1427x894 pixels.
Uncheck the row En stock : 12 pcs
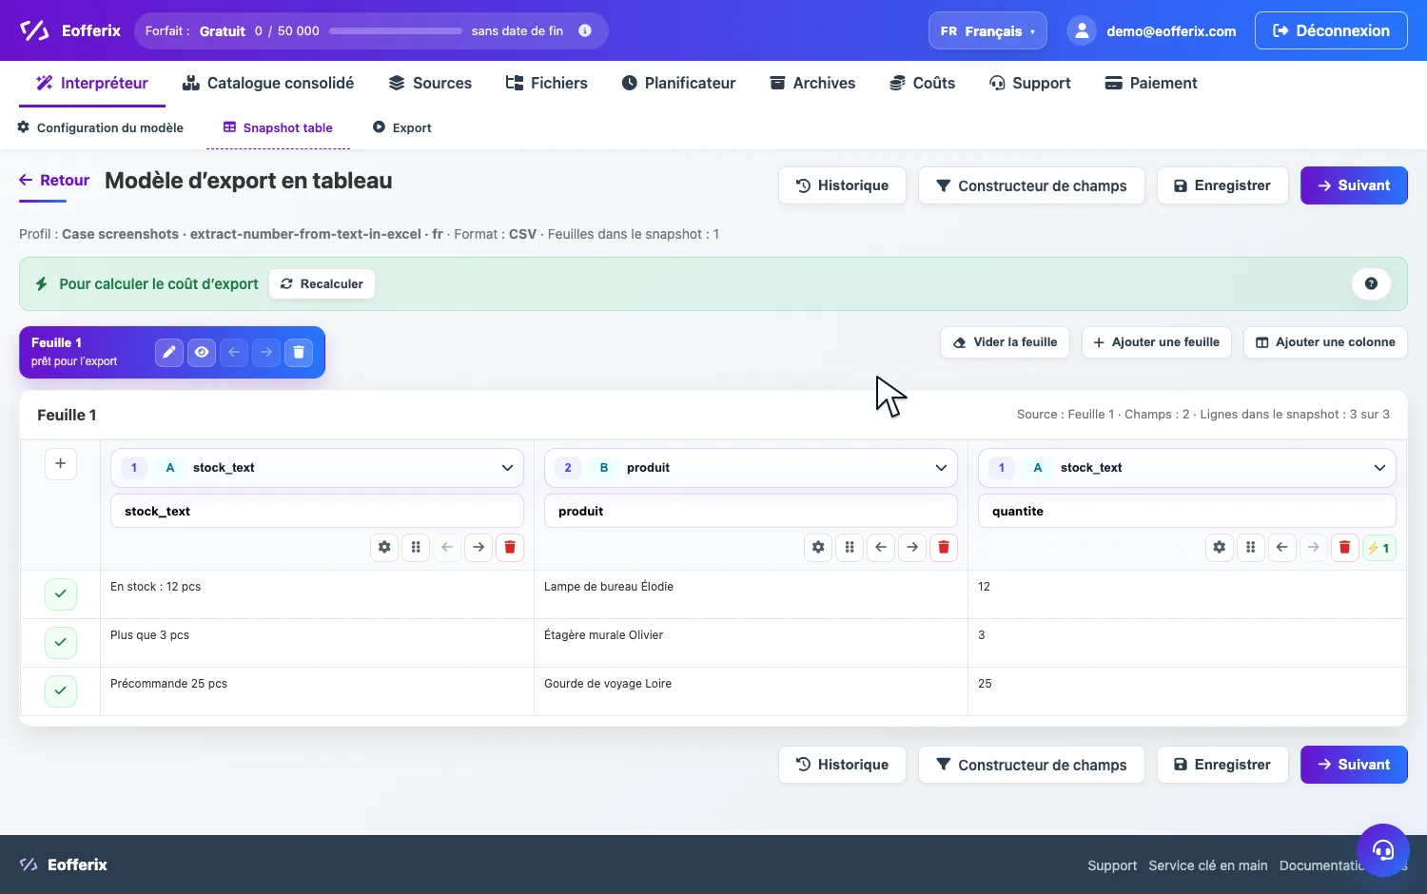(x=60, y=593)
